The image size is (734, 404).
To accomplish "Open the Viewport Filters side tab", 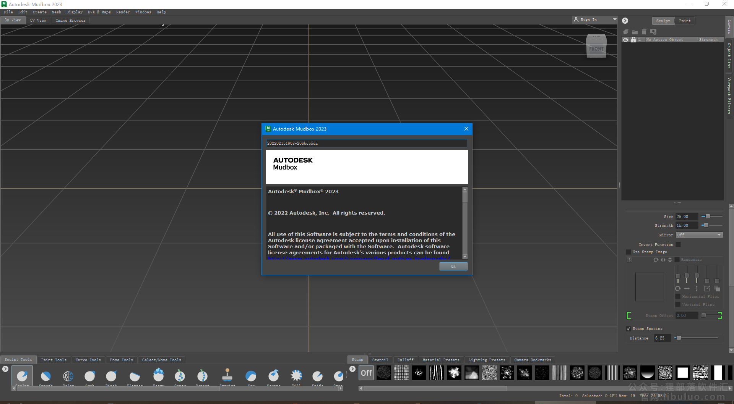I will click(729, 95).
